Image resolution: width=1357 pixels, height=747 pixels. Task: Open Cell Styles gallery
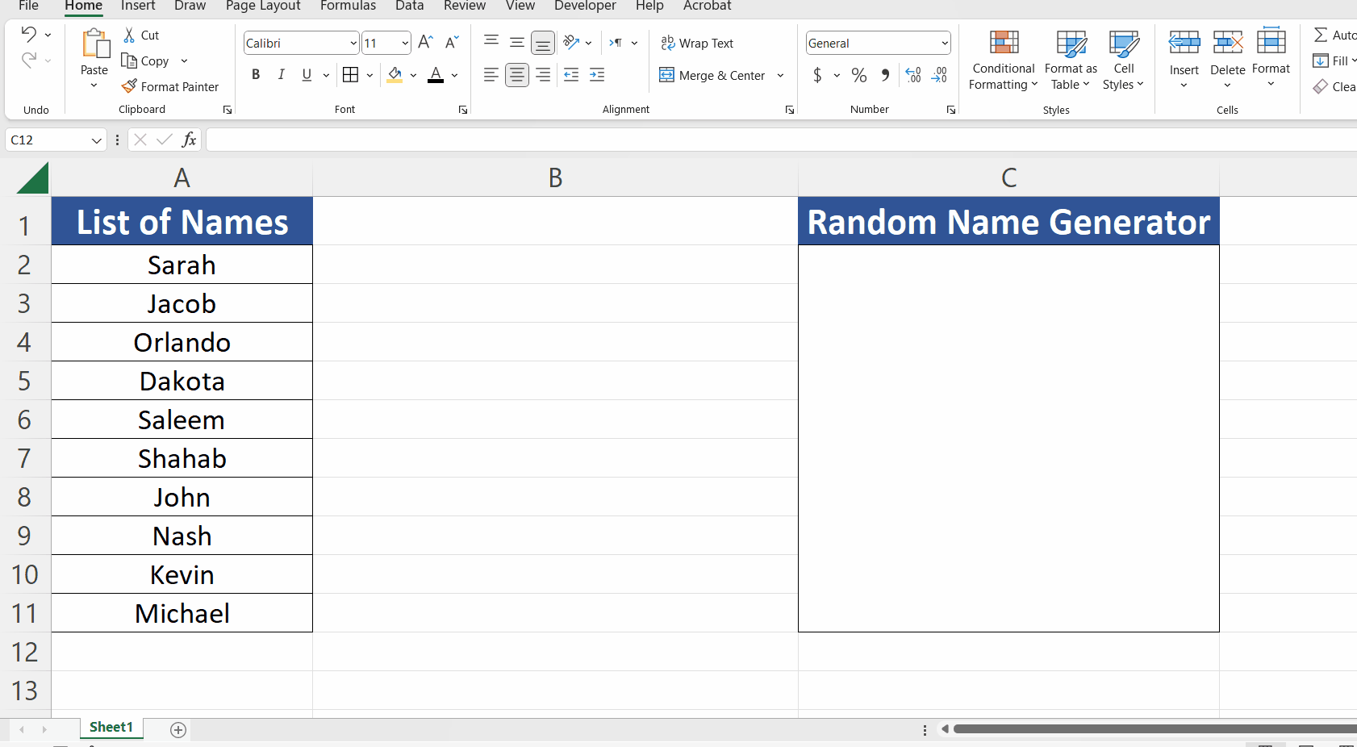coord(1123,61)
